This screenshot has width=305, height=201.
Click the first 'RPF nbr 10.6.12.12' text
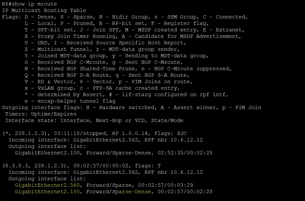pos(173,140)
